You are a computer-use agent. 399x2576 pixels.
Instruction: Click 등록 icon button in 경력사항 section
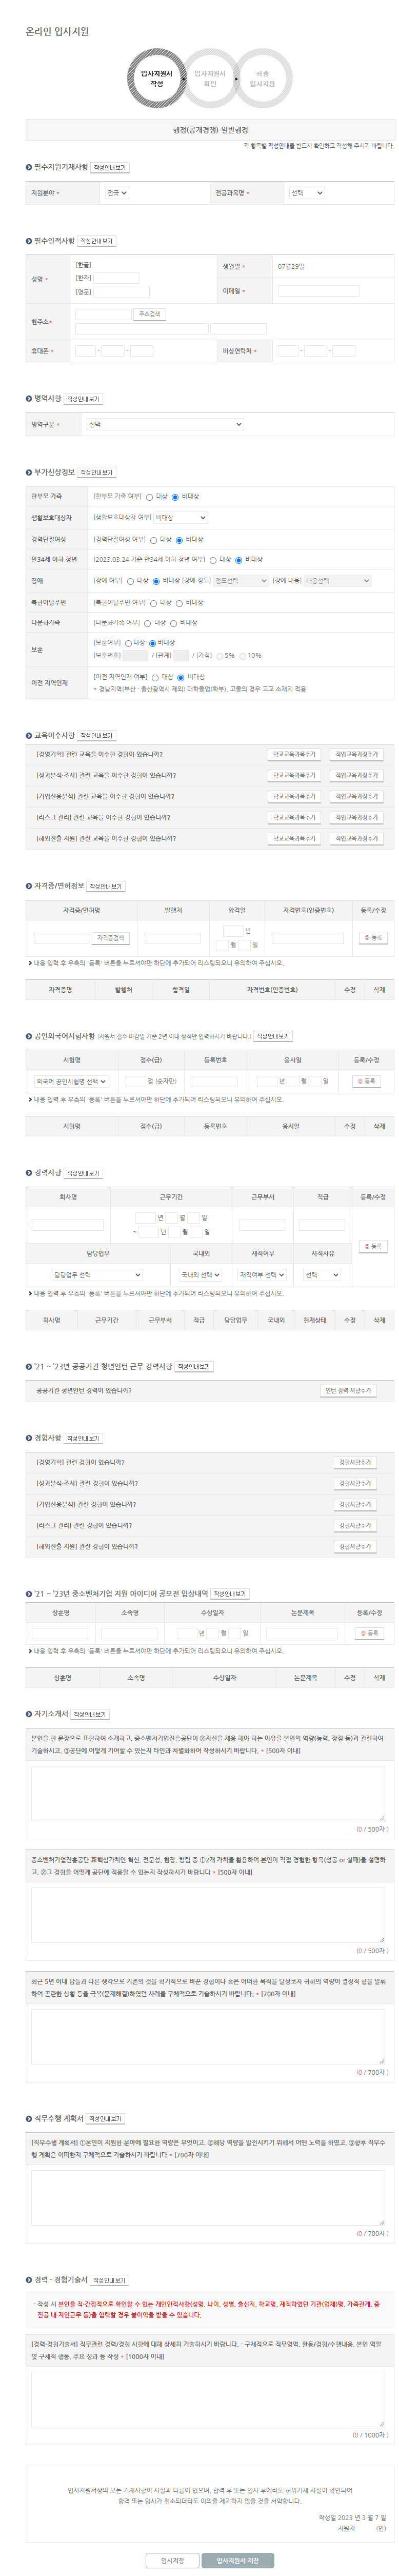(372, 1246)
